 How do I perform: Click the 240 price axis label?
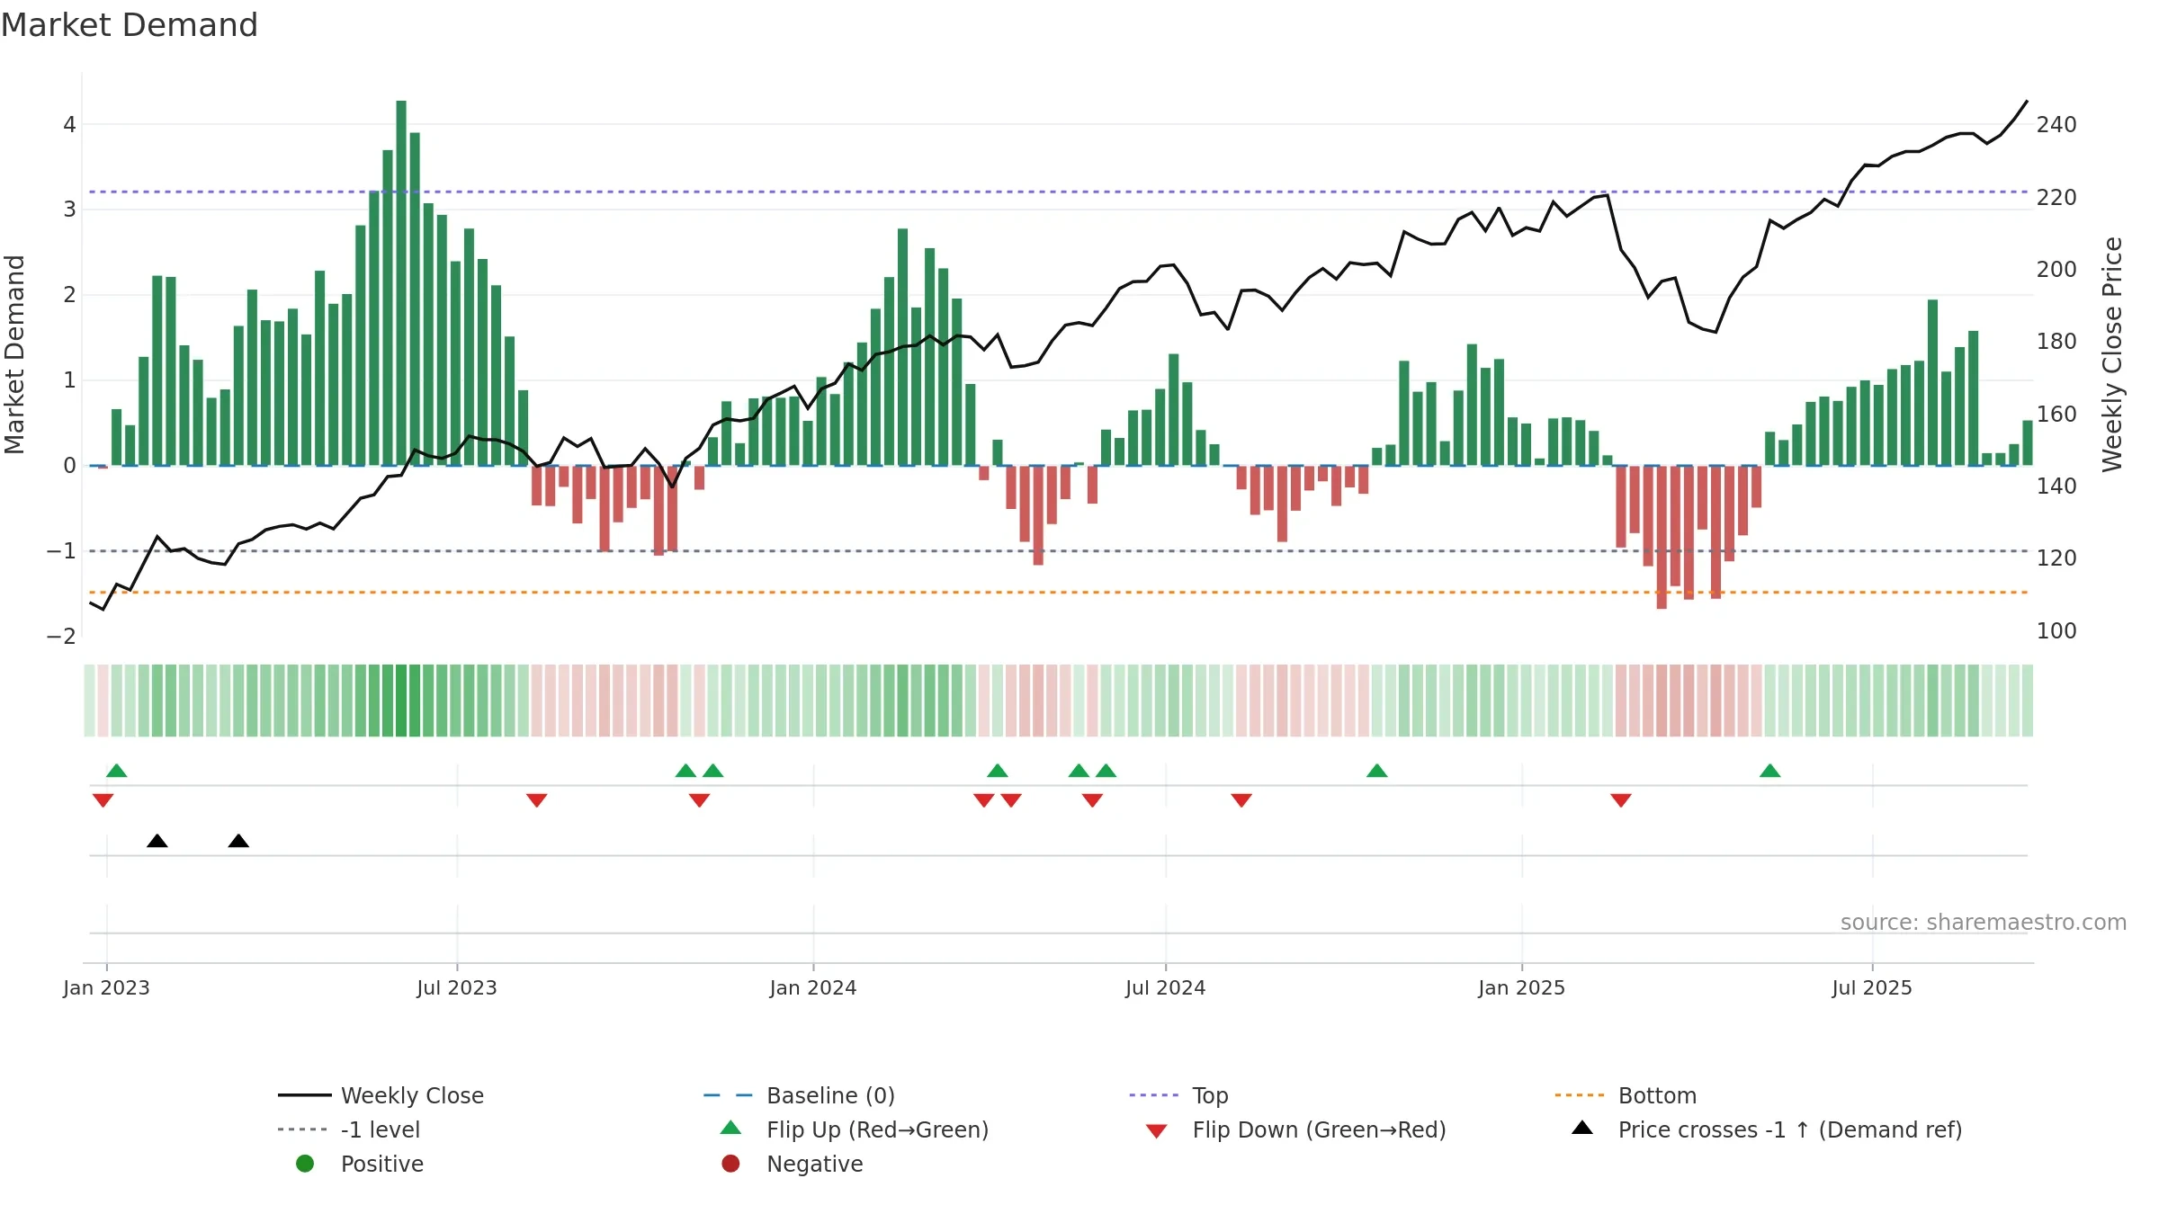tap(2056, 124)
